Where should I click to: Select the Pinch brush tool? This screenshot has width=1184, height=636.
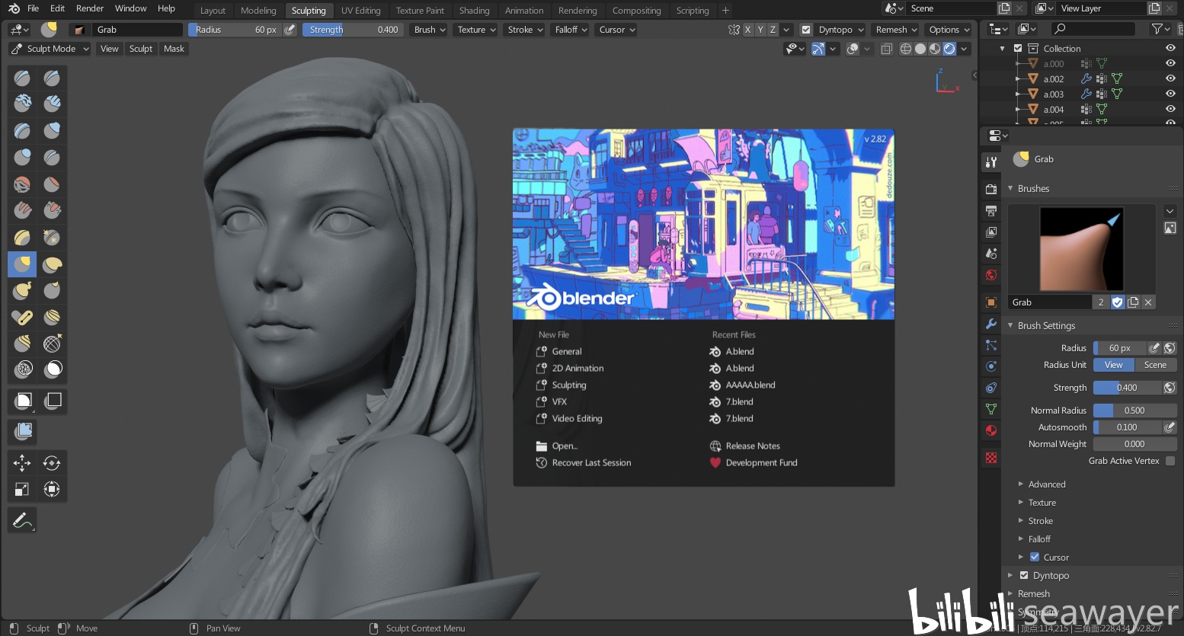(52, 237)
